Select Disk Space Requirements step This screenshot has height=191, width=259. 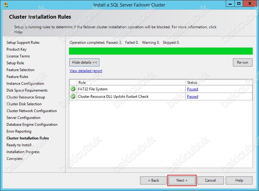pyautogui.click(x=27, y=90)
